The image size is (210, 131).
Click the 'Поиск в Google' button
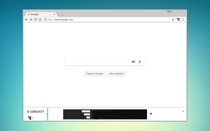(x=94, y=73)
